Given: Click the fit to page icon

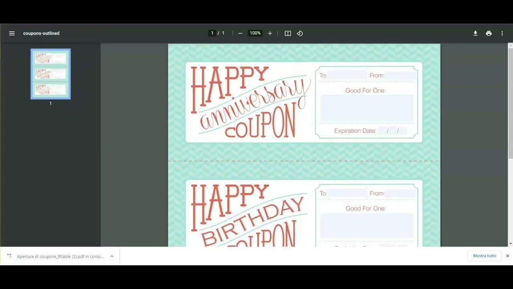Looking at the screenshot, I should click(x=288, y=33).
